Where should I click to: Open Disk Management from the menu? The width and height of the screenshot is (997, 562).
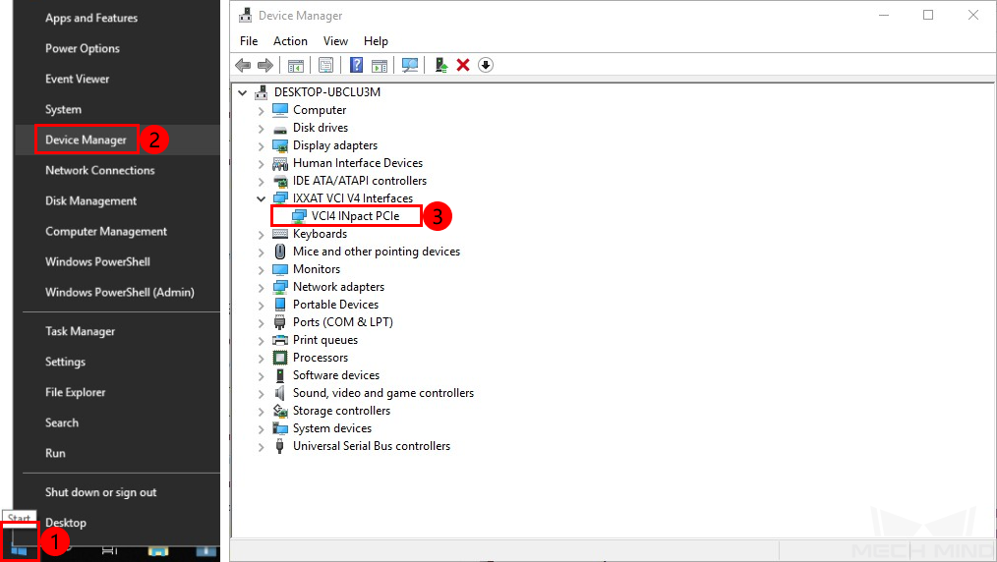coord(90,200)
